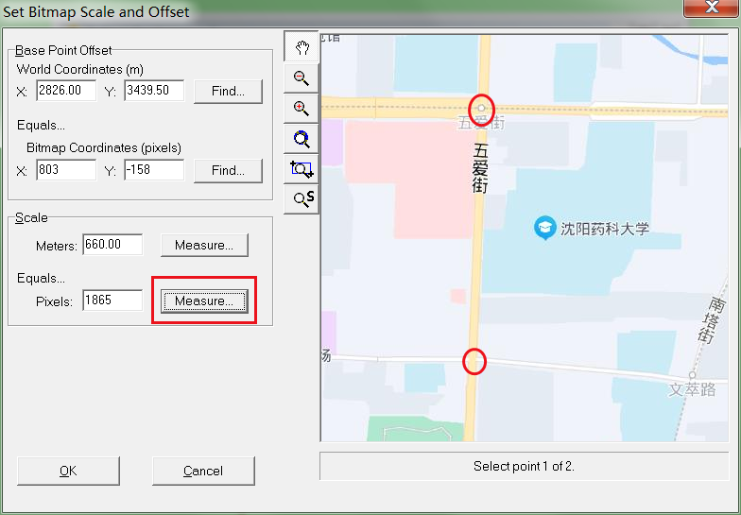Screen dimensions: 741x515
Task: Click Find for World Coordinates
Action: tap(228, 91)
